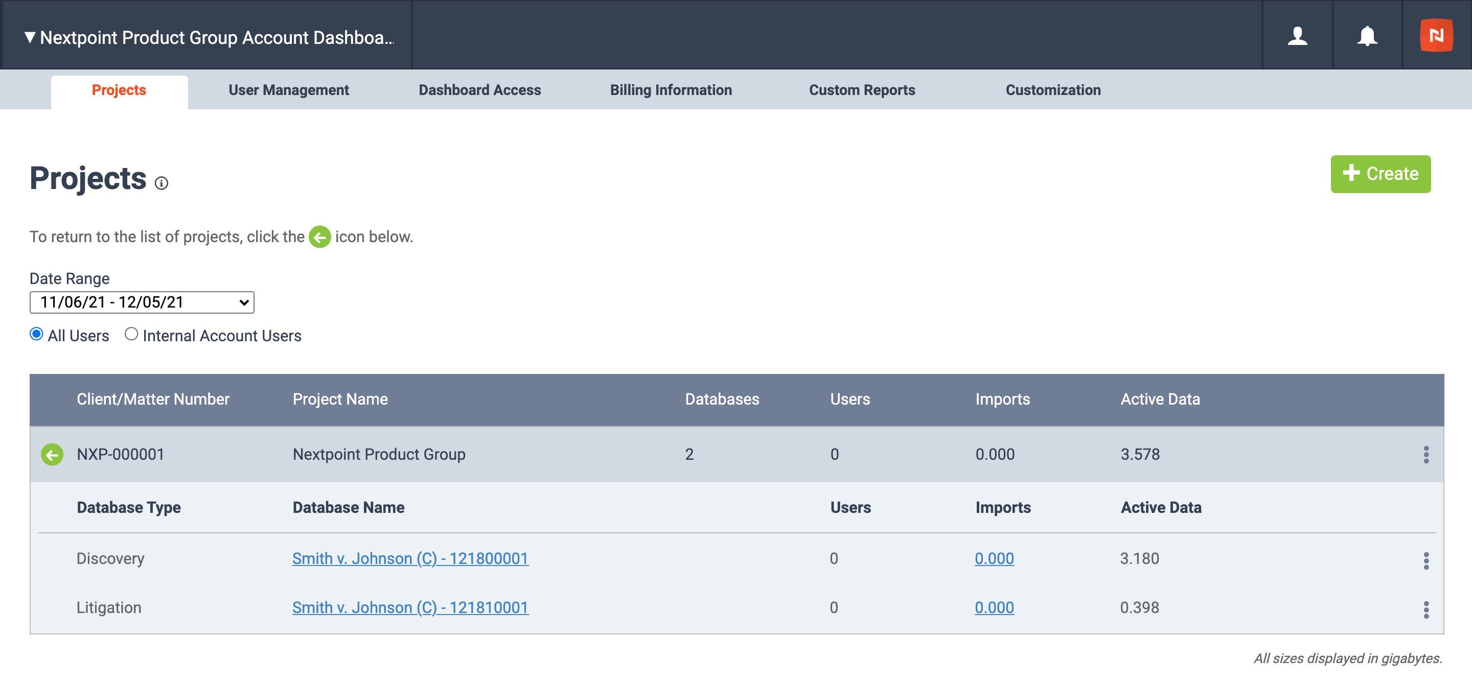Image resolution: width=1472 pixels, height=683 pixels.
Task: Open Smith v. Johnson (C) - 121800001 link
Action: click(410, 558)
